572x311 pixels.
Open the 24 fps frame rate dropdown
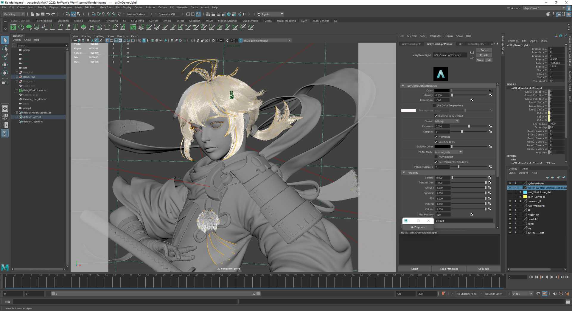click(523, 294)
